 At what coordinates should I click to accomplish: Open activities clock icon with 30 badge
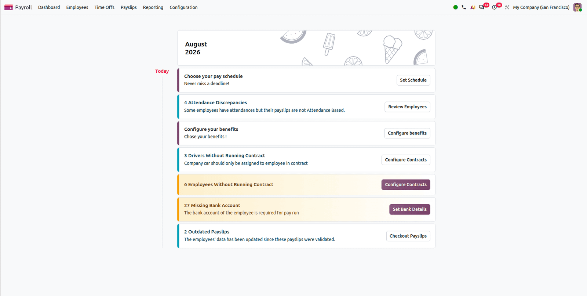[x=495, y=7]
